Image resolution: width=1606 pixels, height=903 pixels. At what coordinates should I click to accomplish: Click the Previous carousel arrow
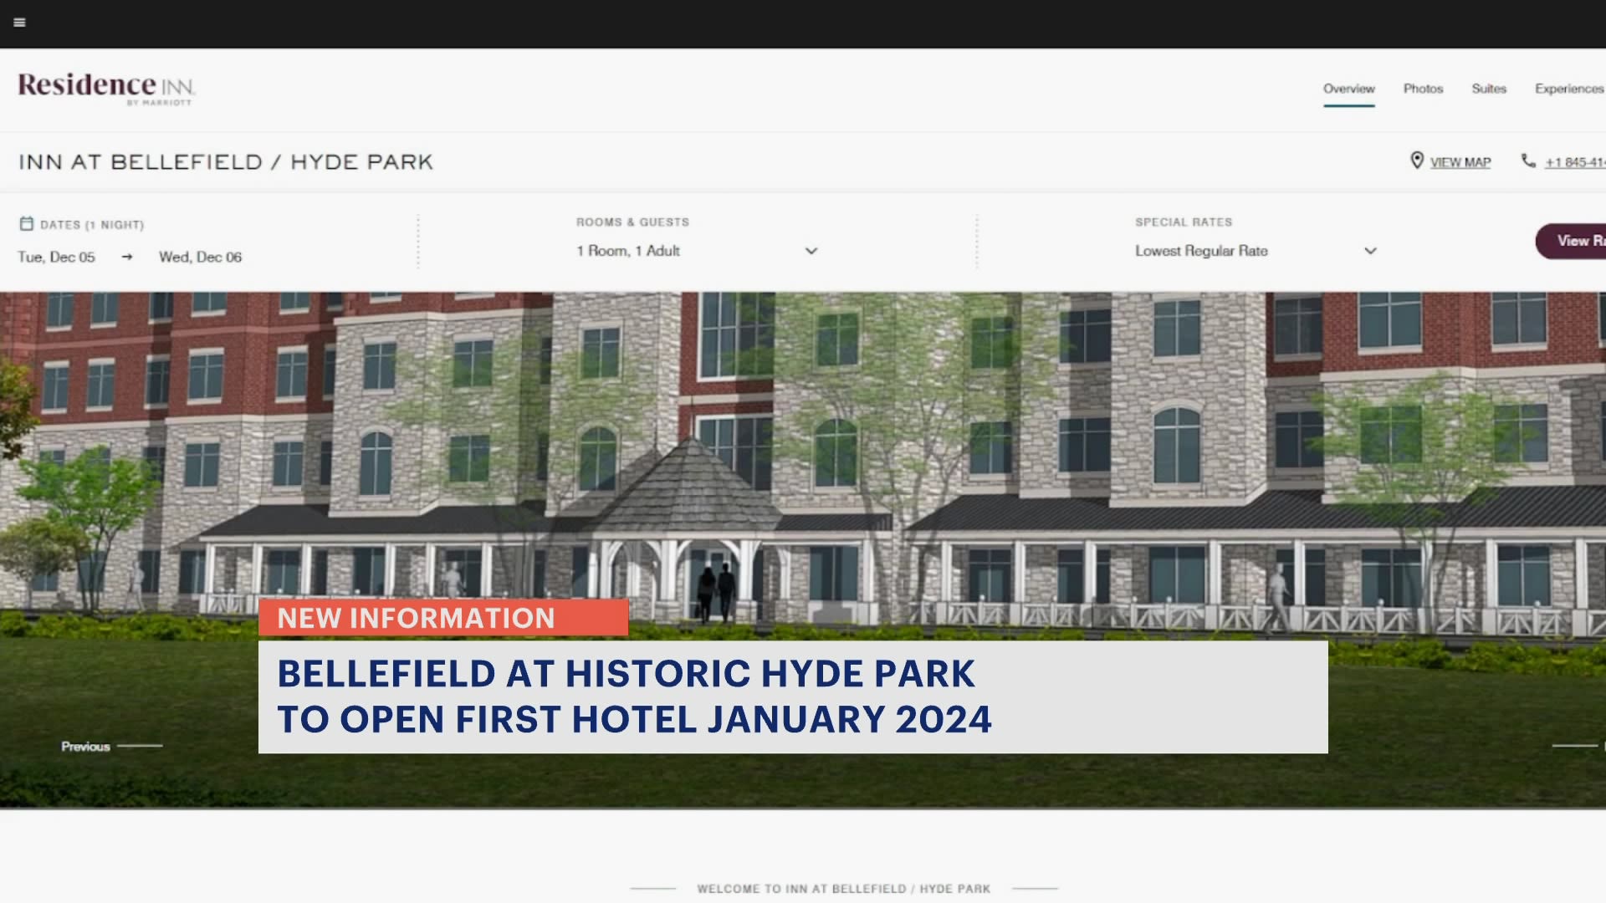(87, 745)
